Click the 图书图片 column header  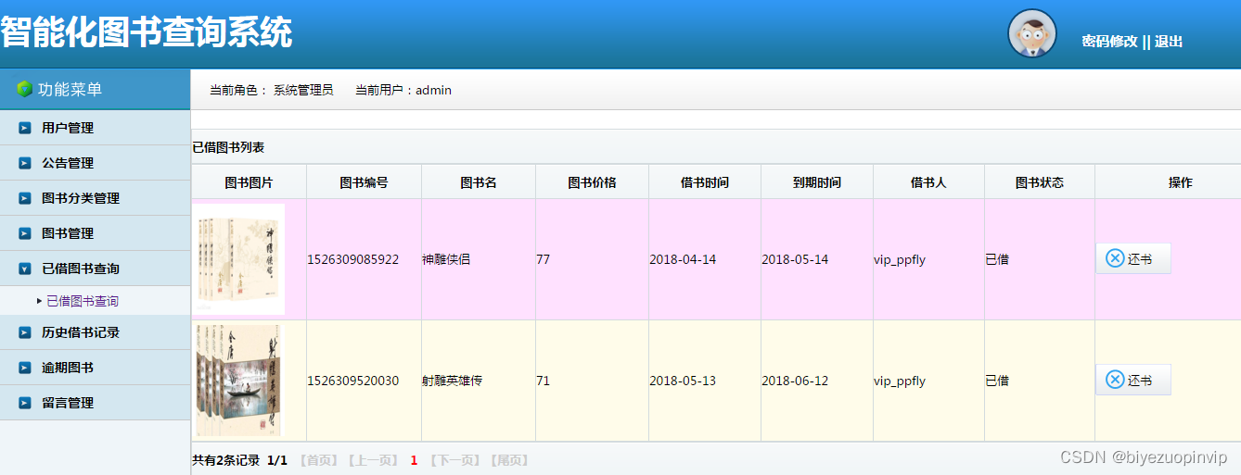tap(249, 182)
